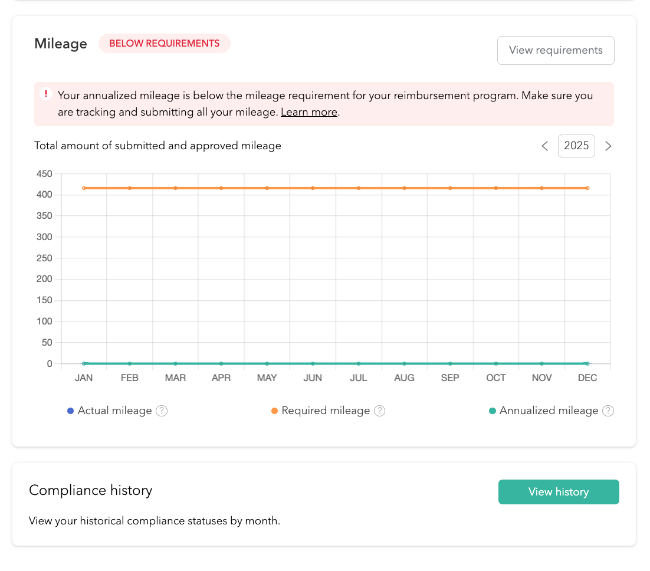Select the Mileage section heading
The height and width of the screenshot is (571, 650).
click(x=61, y=43)
